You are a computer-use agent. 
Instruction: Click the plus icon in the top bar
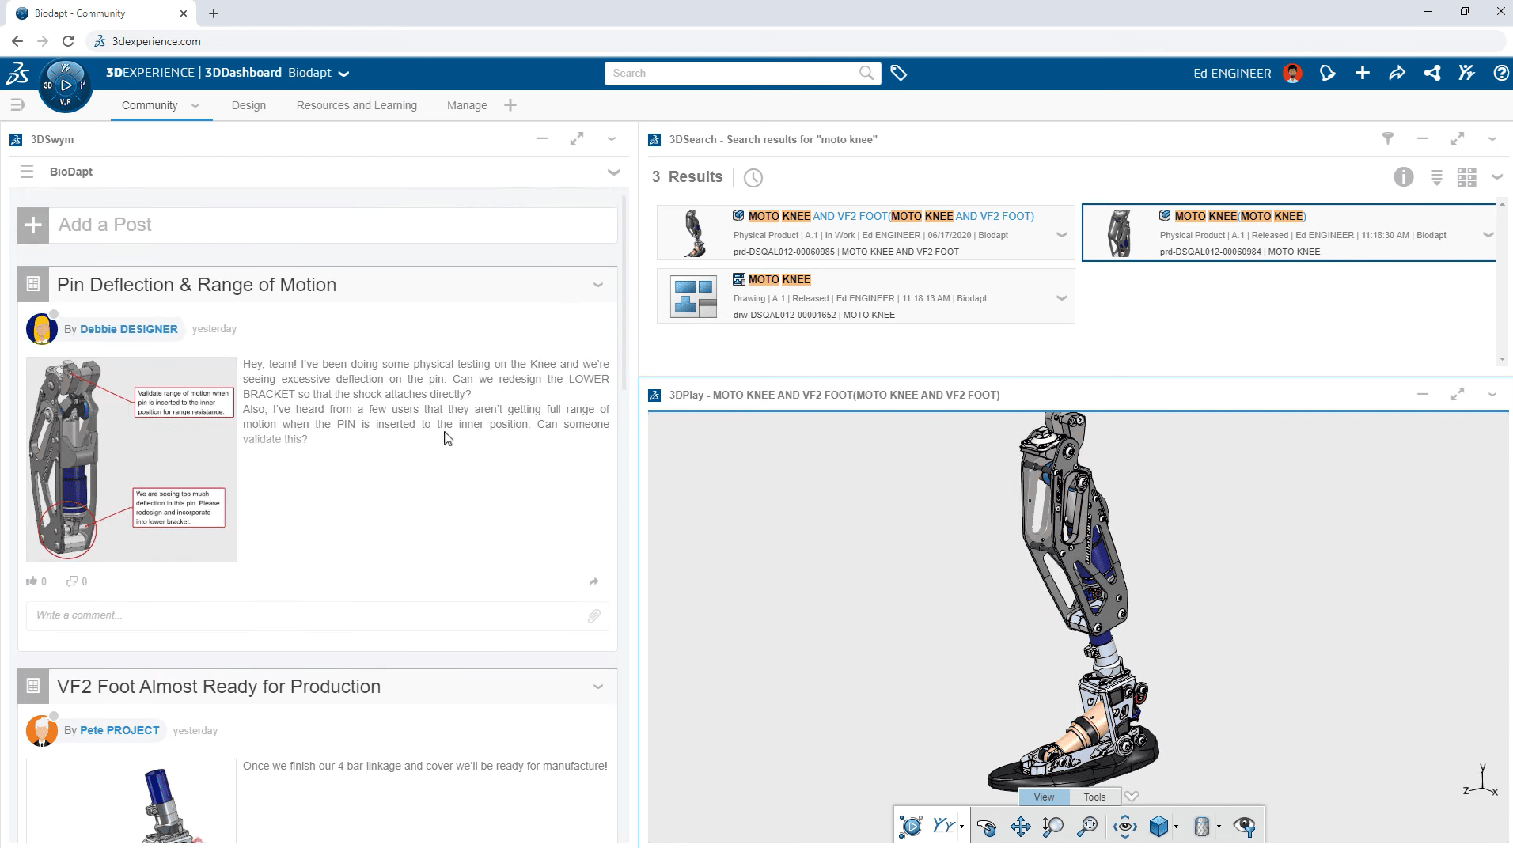coord(1362,73)
